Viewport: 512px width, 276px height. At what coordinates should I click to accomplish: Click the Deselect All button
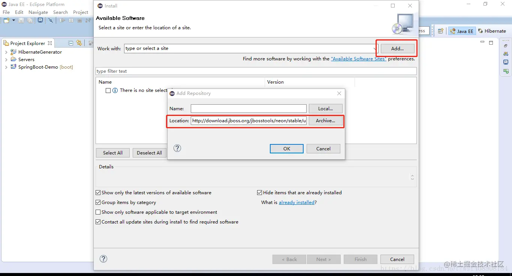coord(149,153)
